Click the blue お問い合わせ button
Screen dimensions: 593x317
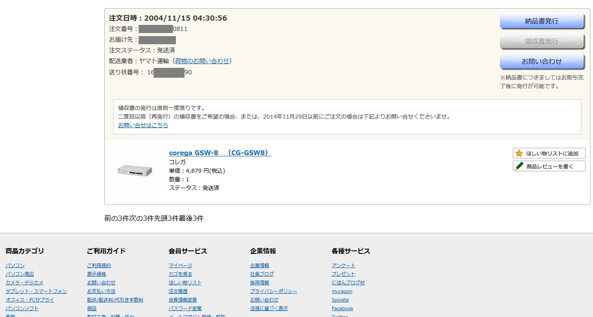[x=542, y=61]
